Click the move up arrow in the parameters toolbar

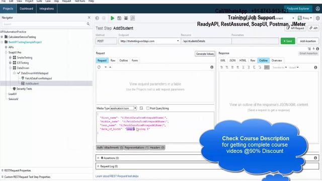coord(110,67)
